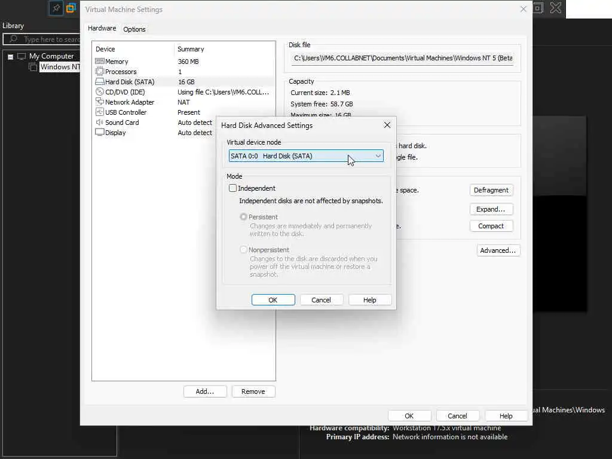Click the Hard Disk (SATA) device icon
This screenshot has width=612, height=459.
click(x=100, y=81)
